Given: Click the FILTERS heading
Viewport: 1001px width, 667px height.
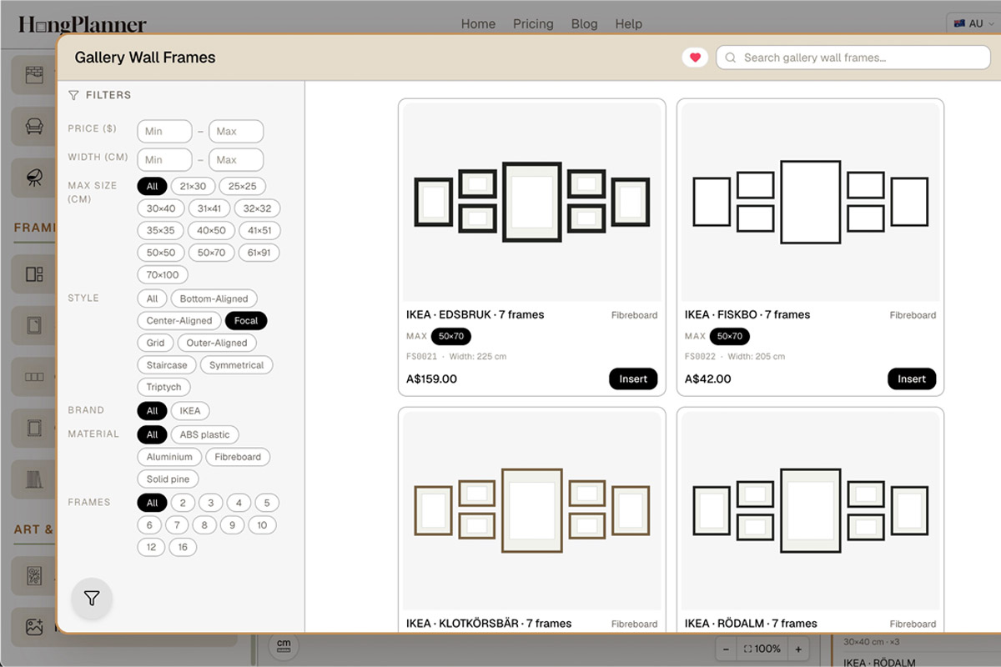Looking at the screenshot, I should coord(108,95).
